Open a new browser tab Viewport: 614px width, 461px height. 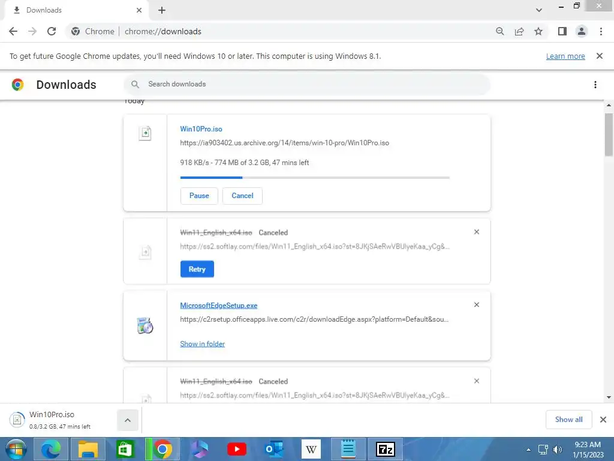[162, 10]
